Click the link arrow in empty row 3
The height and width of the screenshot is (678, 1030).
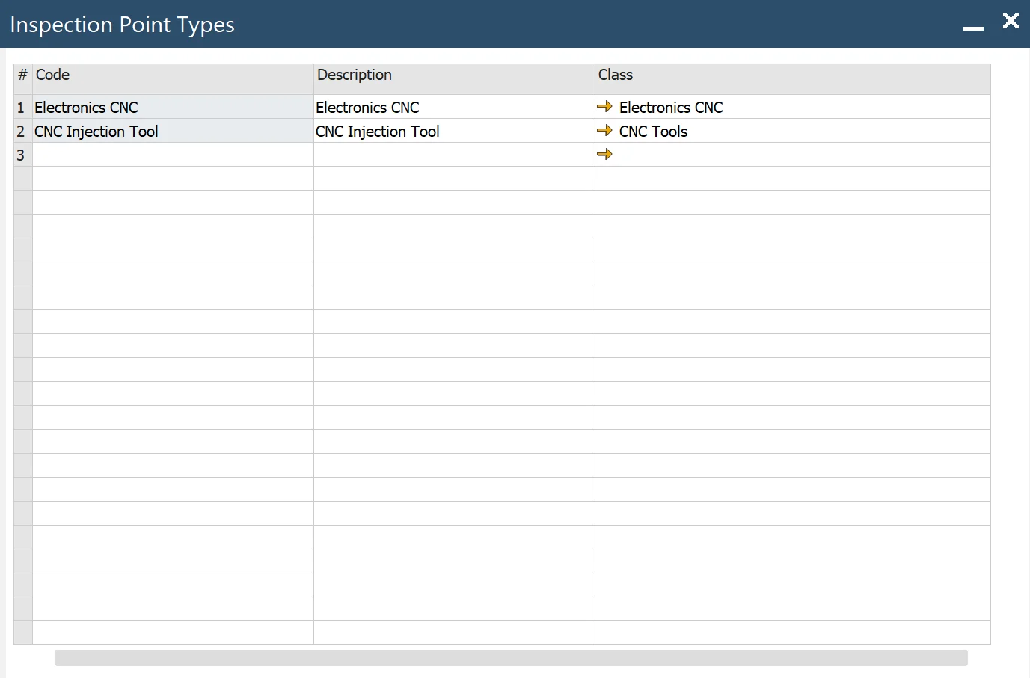tap(604, 155)
